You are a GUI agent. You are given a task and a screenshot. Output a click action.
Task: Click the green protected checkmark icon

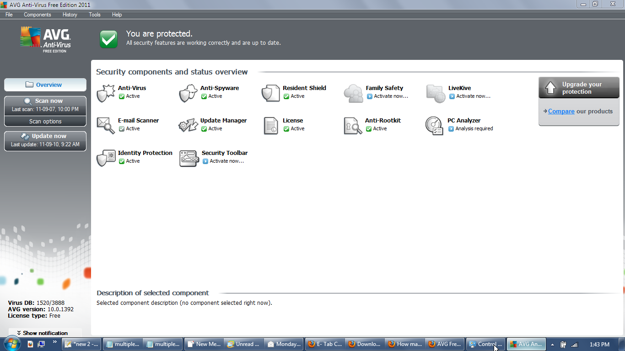pyautogui.click(x=109, y=39)
